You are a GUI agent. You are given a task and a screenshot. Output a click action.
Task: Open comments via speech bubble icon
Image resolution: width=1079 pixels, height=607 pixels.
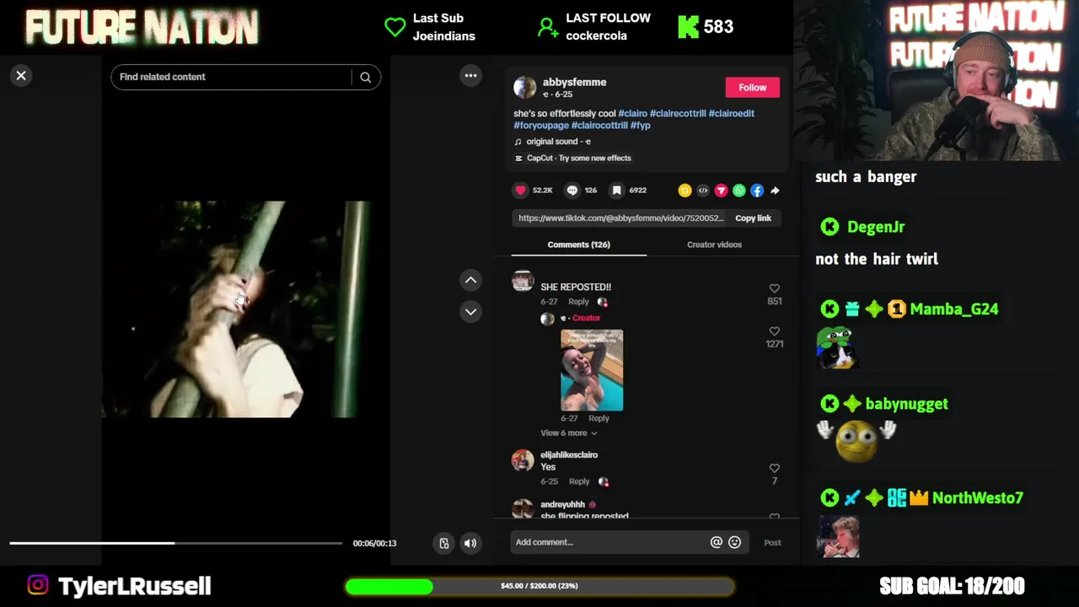(x=572, y=191)
